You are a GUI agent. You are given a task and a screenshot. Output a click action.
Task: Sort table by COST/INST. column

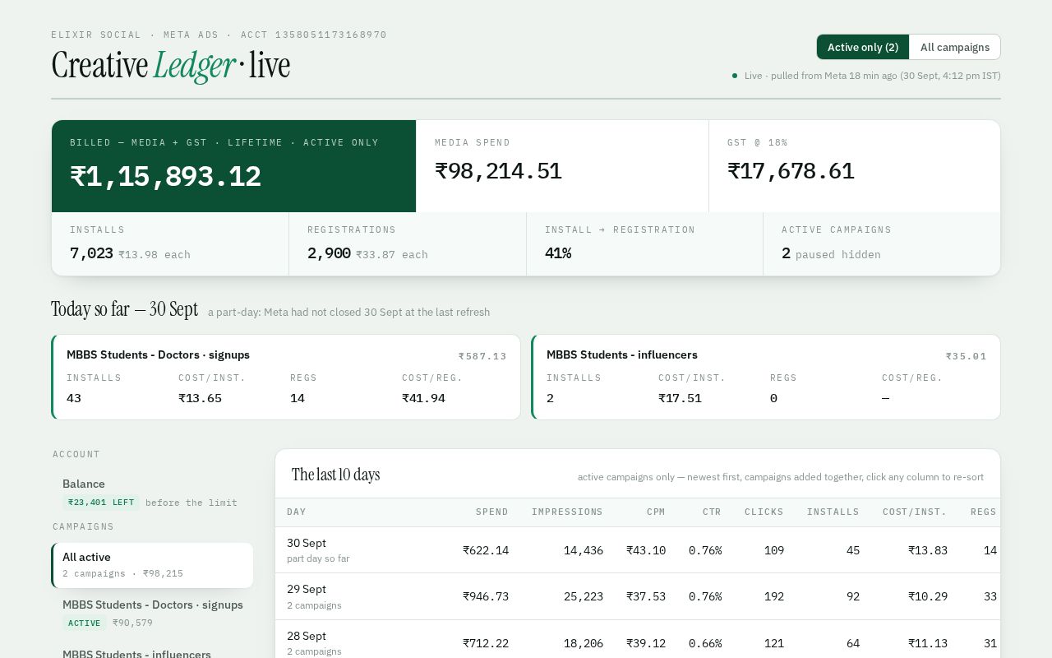click(x=915, y=512)
